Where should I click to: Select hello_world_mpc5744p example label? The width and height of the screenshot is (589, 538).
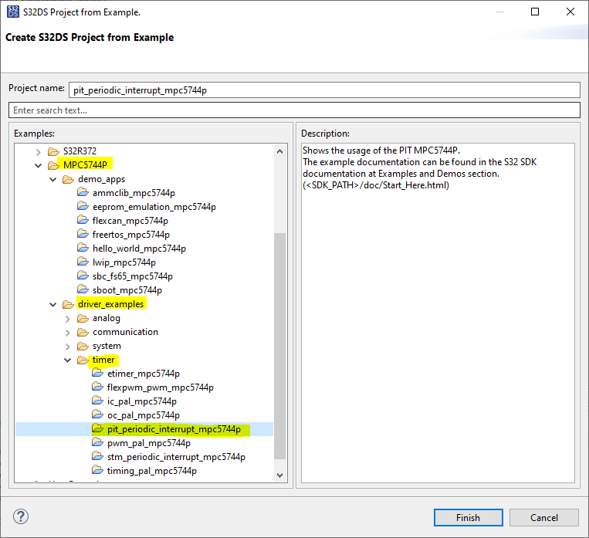140,249
